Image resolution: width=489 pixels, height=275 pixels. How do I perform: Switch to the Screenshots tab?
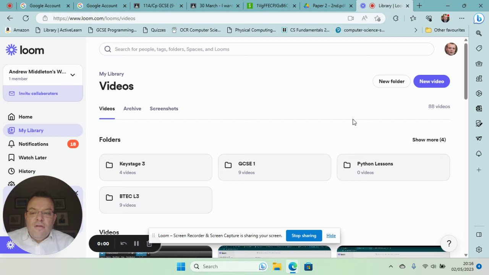(x=164, y=108)
